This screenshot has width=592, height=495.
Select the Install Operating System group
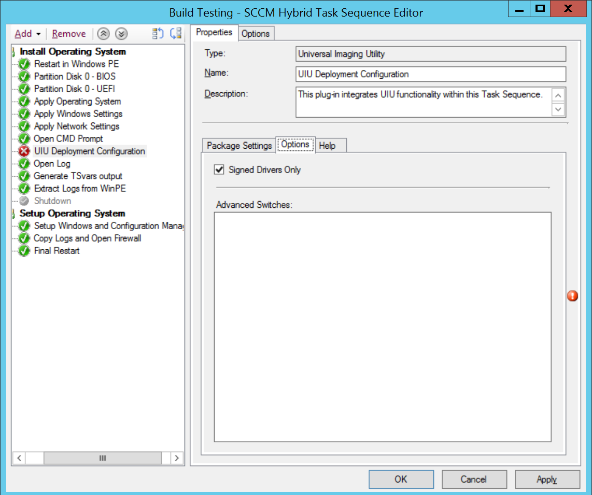[x=73, y=51]
